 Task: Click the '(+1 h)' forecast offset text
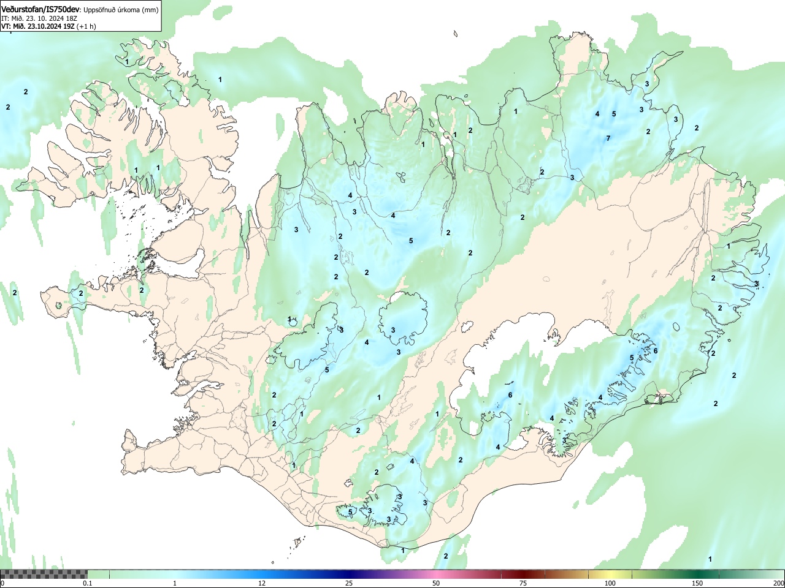(x=86, y=26)
